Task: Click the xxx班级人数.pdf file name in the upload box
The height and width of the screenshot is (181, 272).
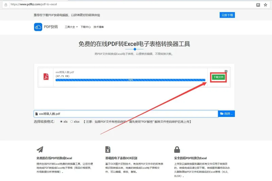Action: click(65, 72)
